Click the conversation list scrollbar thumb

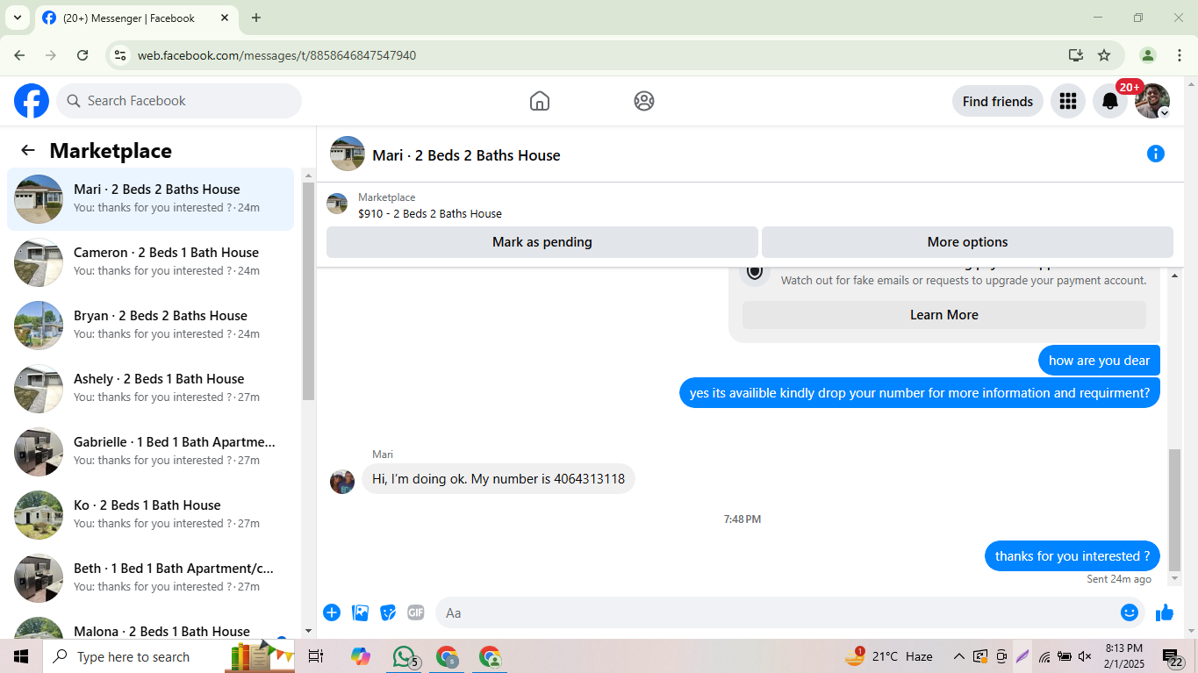click(308, 290)
